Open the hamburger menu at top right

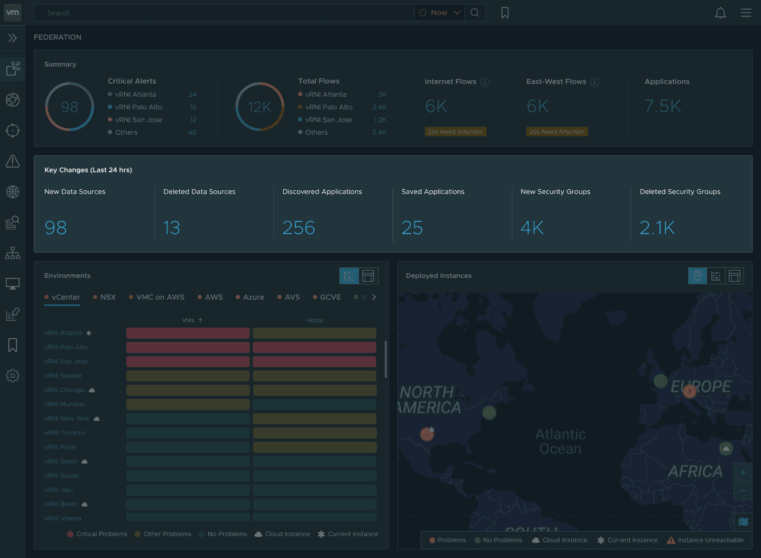pyautogui.click(x=746, y=13)
